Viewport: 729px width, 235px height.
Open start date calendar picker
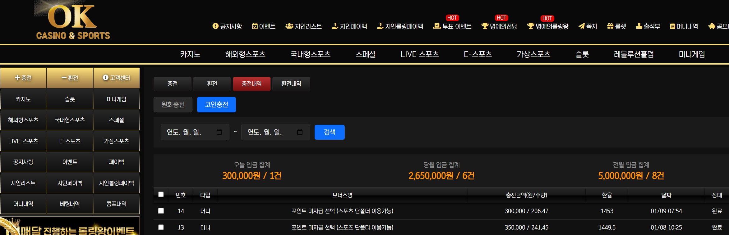coord(219,132)
